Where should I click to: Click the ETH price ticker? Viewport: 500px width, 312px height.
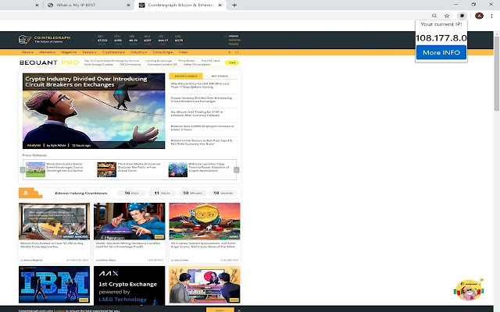pos(118,40)
